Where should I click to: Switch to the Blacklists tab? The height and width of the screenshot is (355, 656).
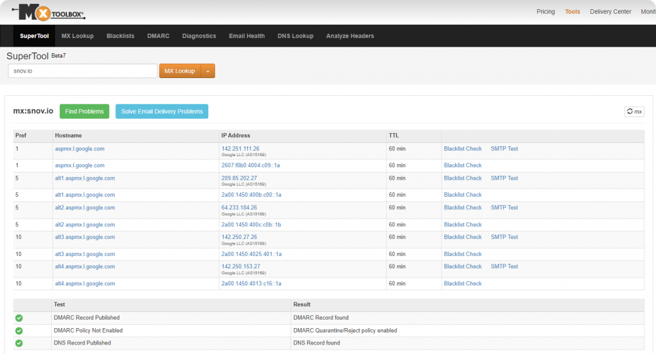(x=121, y=36)
